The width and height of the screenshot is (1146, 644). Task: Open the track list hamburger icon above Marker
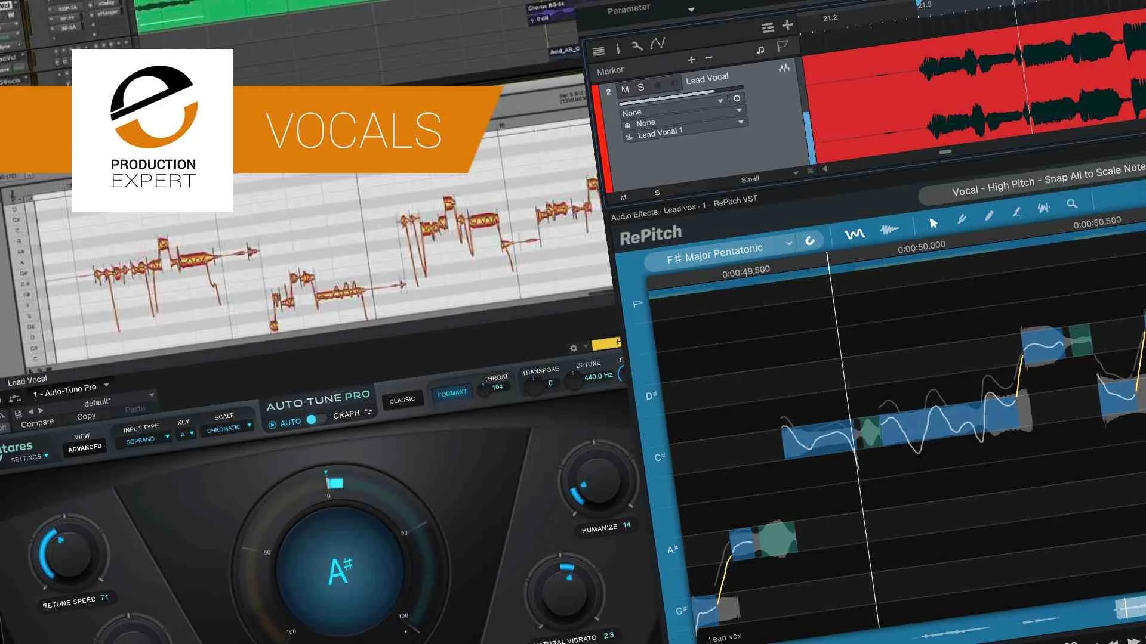click(598, 51)
